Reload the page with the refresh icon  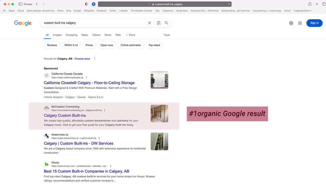tap(229, 4)
